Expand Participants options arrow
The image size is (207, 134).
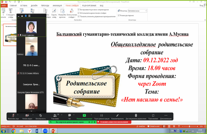[x=62, y=115]
